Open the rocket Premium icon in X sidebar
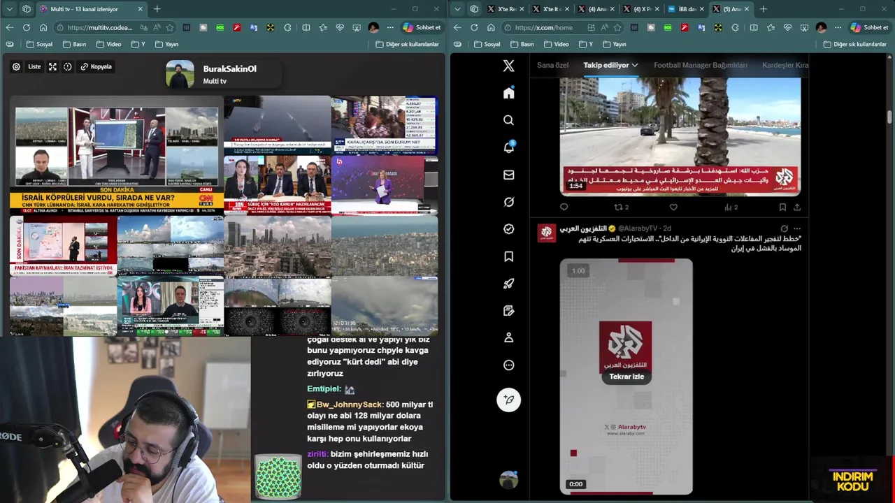 [x=509, y=284]
